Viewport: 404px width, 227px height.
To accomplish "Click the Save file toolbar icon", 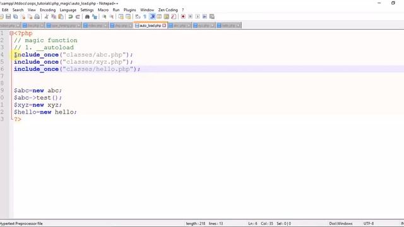I will tap(8, 17).
